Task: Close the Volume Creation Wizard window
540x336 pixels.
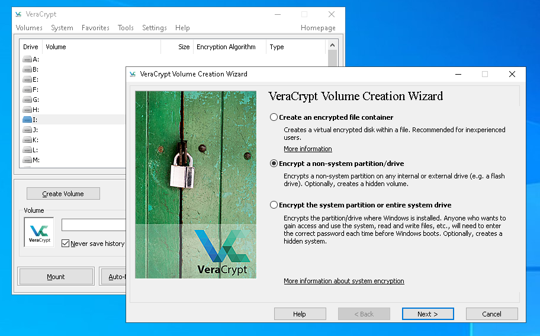Action: pyautogui.click(x=512, y=74)
